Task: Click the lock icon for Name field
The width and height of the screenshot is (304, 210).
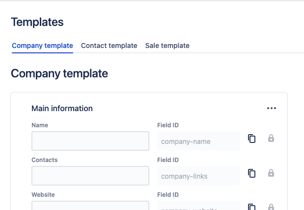Action: [x=271, y=139]
